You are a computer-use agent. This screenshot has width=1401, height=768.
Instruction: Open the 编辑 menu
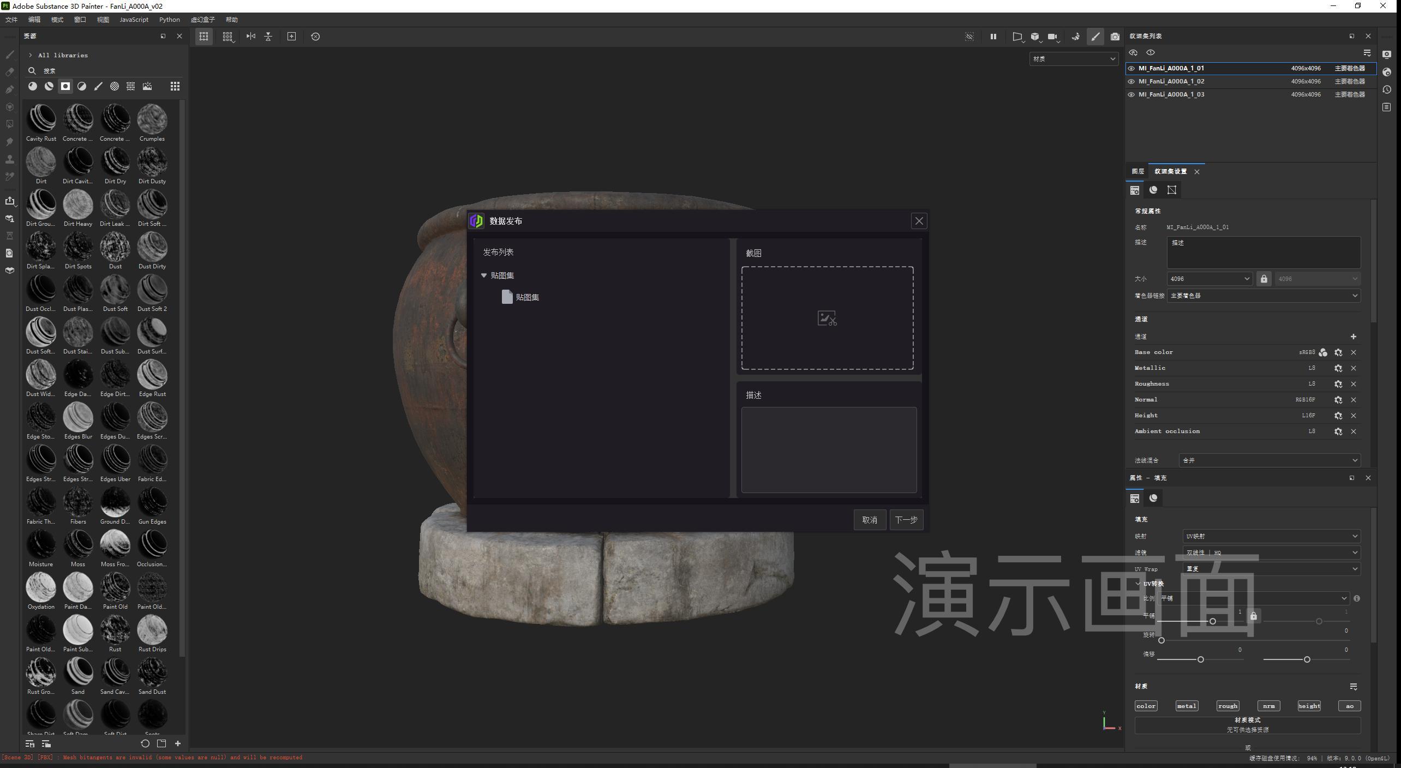coord(34,20)
